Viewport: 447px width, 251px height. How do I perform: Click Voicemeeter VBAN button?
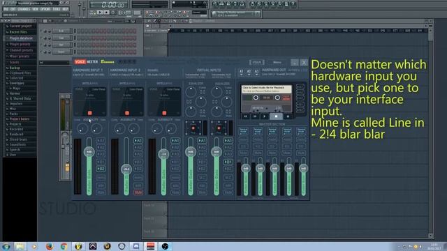tap(257, 62)
